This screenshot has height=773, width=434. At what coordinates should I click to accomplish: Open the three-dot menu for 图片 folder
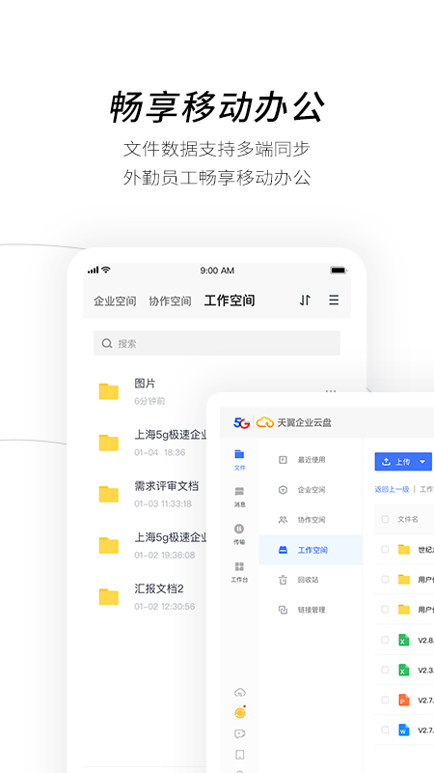(331, 391)
